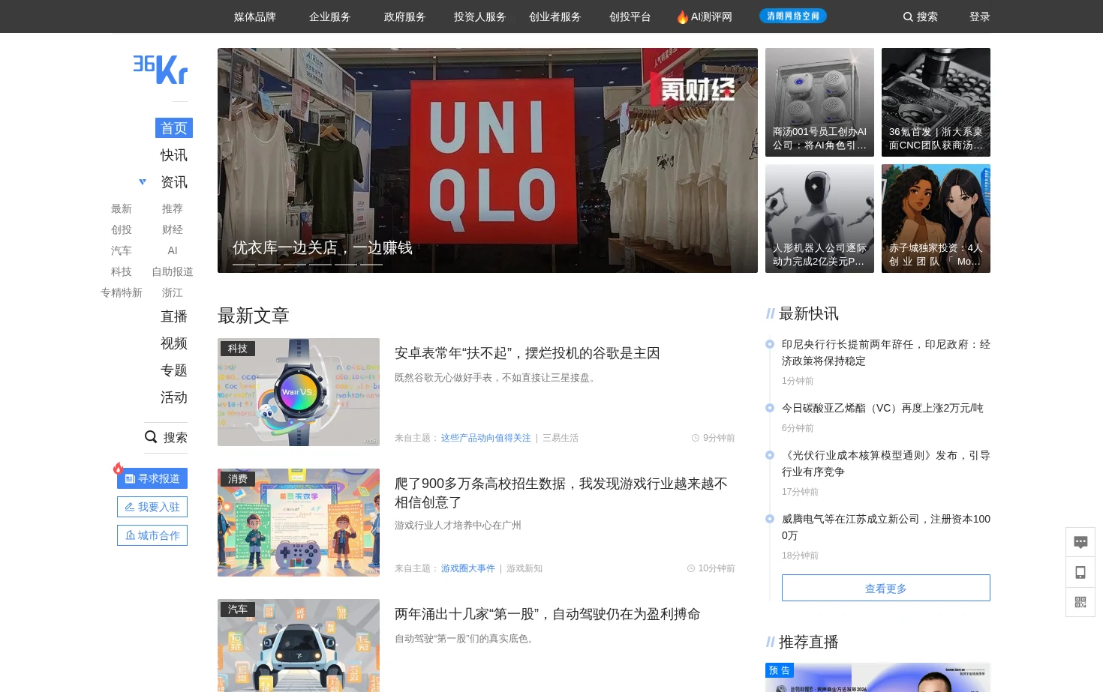Open 投资人服务 menu
Screen dimensions: 1103x692
pyautogui.click(x=480, y=16)
